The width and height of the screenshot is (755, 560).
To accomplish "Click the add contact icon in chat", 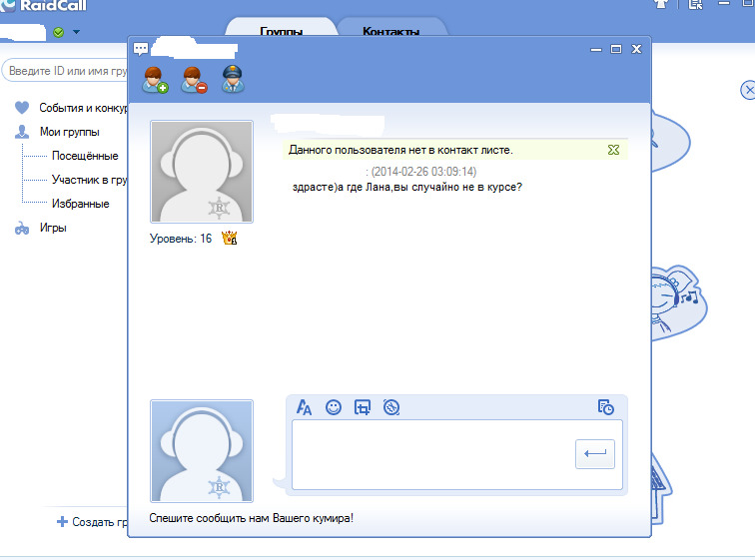I will 155,80.
